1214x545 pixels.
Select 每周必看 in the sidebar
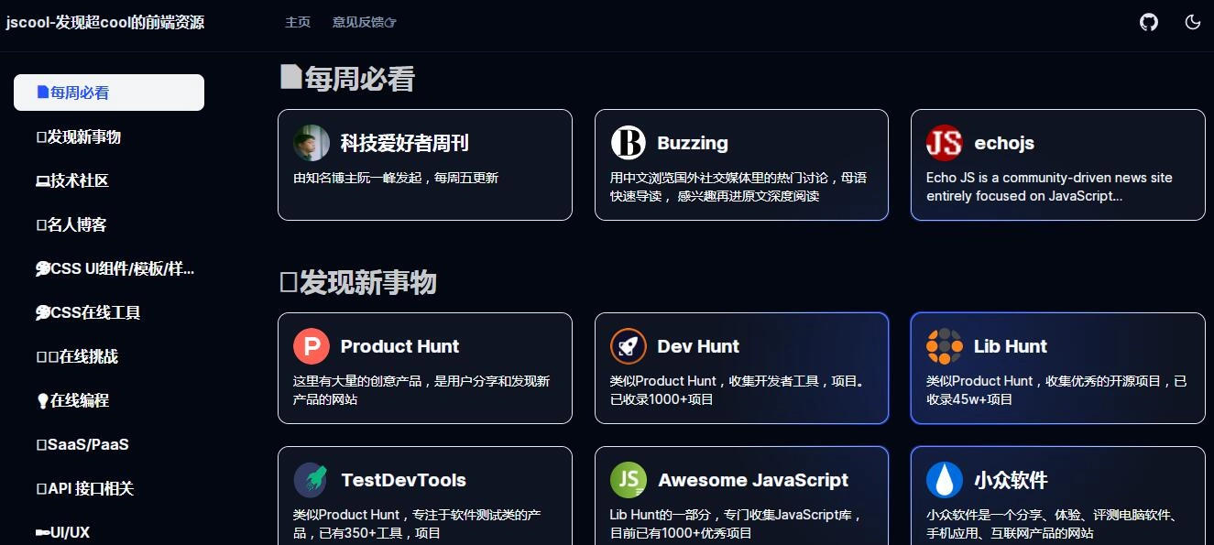(x=109, y=93)
